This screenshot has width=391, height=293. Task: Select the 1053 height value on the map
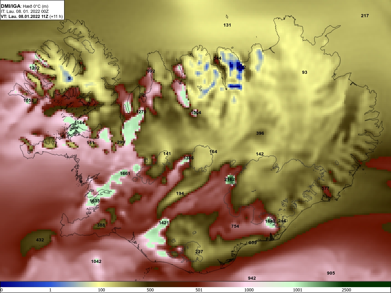[29, 100]
